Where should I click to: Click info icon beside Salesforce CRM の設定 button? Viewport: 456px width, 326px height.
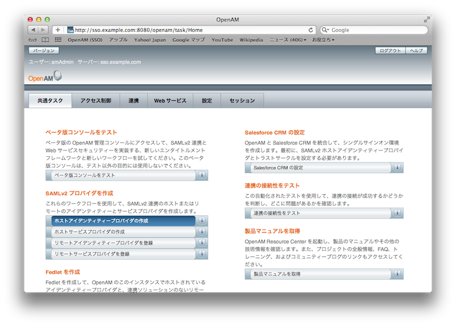tap(397, 168)
